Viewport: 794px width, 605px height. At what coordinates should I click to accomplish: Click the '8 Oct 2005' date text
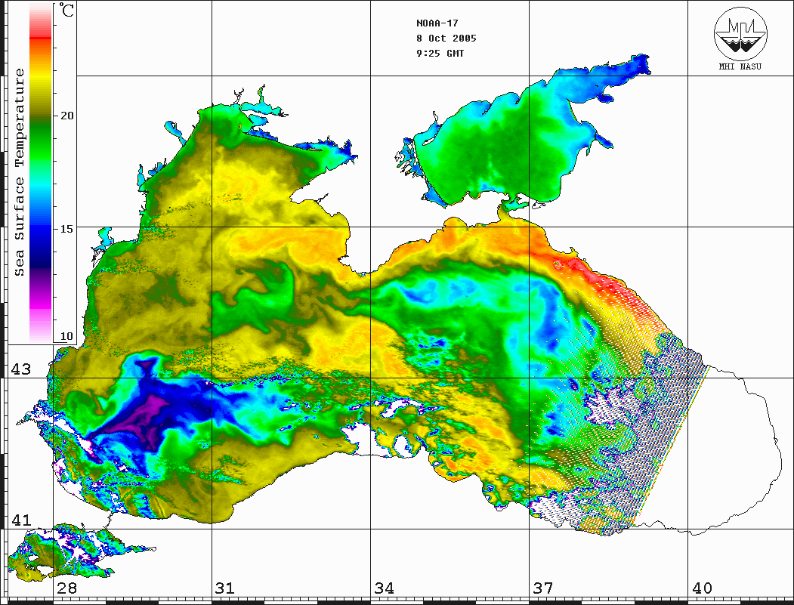click(x=446, y=39)
